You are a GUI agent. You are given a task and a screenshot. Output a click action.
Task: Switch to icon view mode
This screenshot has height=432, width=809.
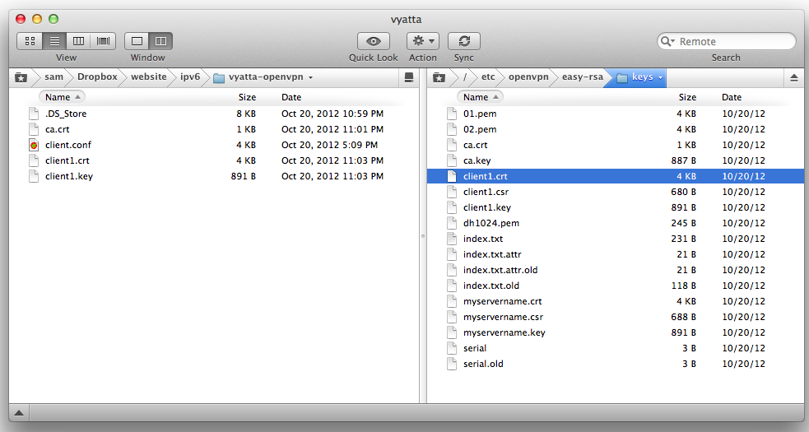(30, 41)
